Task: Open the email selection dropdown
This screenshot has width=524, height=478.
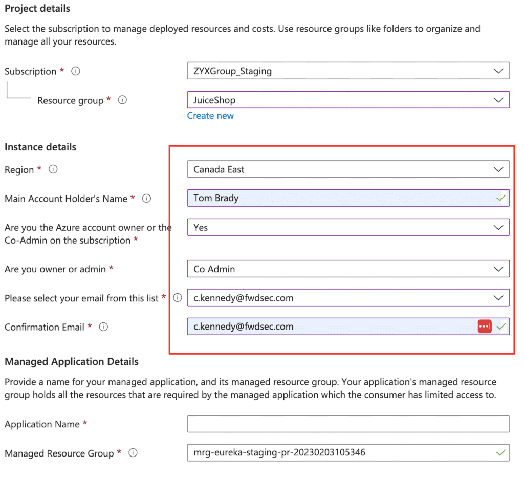Action: click(348, 297)
